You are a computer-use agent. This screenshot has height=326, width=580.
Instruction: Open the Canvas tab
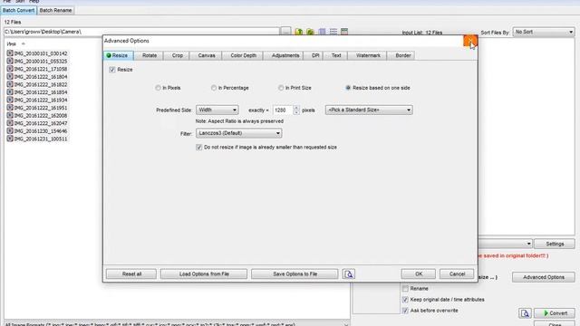coord(207,55)
